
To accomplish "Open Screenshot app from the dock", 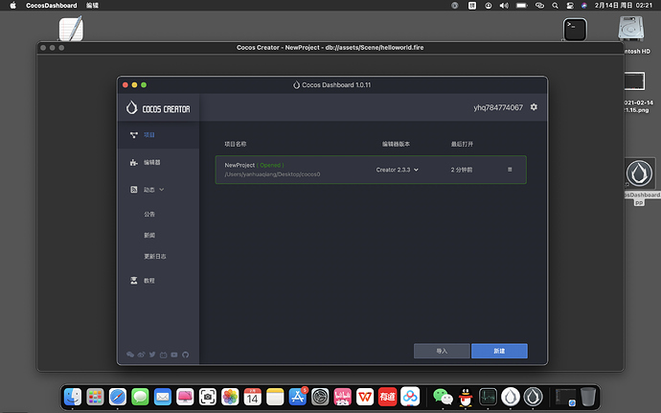I will tap(208, 397).
